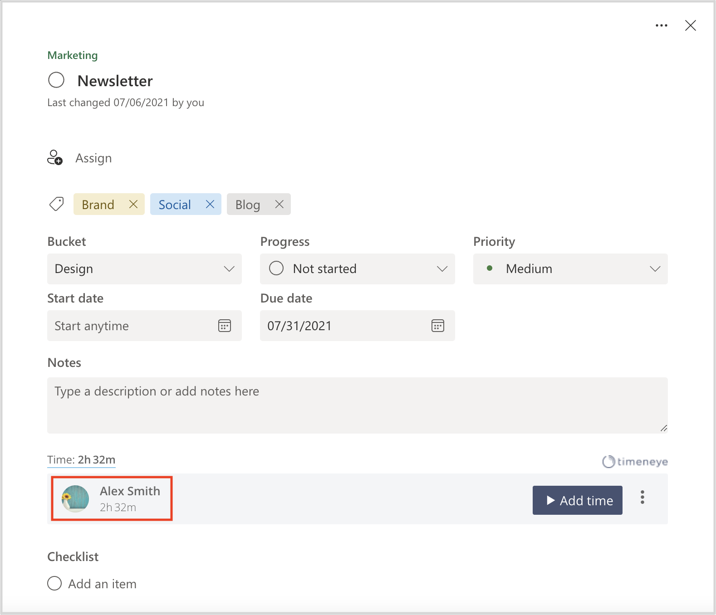
Task: Close the Newsletter task dialog
Action: point(691,25)
